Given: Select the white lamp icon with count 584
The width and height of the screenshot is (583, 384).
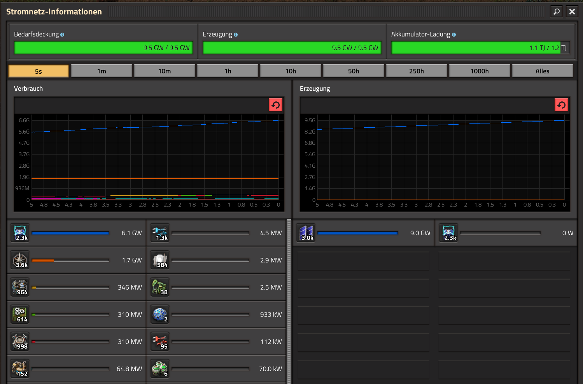Looking at the screenshot, I should click(160, 260).
